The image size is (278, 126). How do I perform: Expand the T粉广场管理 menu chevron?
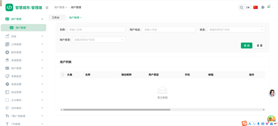pos(42,116)
